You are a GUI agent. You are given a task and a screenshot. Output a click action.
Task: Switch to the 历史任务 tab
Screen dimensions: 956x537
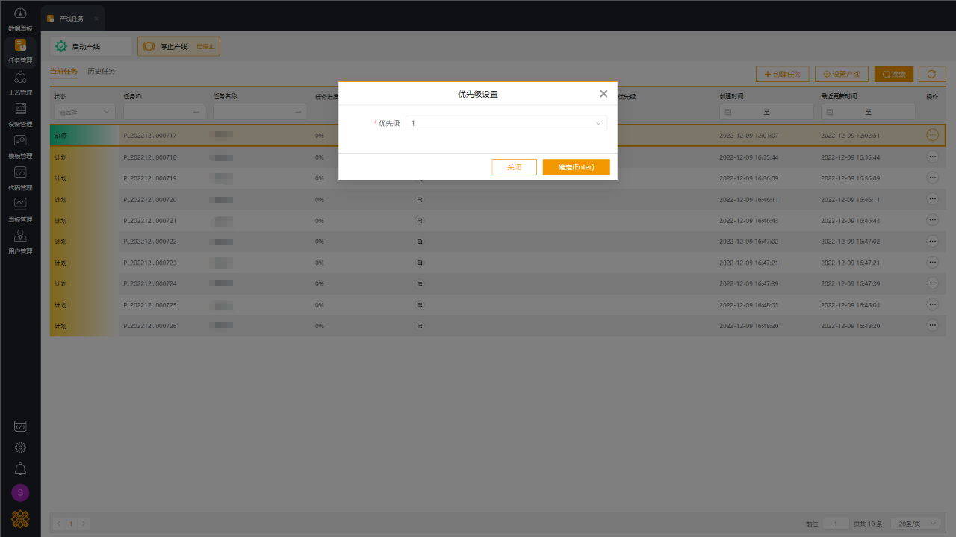pyautogui.click(x=101, y=72)
